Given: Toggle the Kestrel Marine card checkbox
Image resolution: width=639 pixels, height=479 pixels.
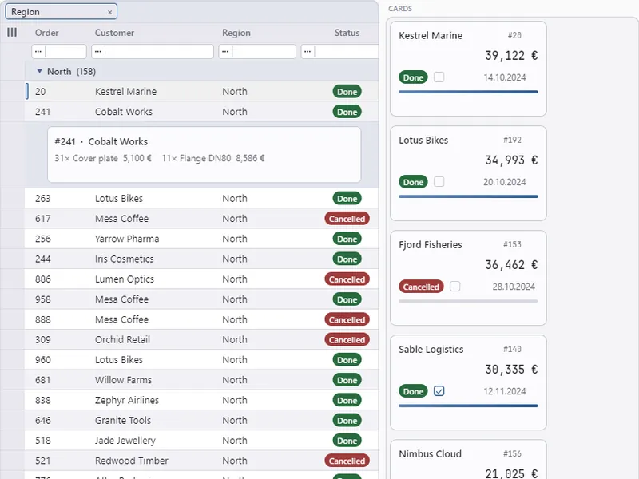Looking at the screenshot, I should tap(439, 77).
